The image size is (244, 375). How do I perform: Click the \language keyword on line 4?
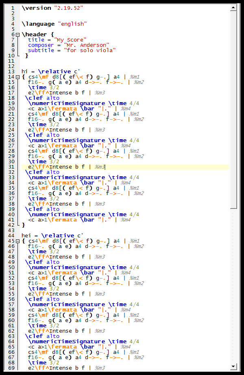point(38,24)
